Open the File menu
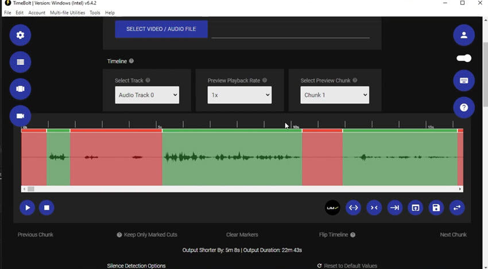The width and height of the screenshot is (488, 269). 7,13
